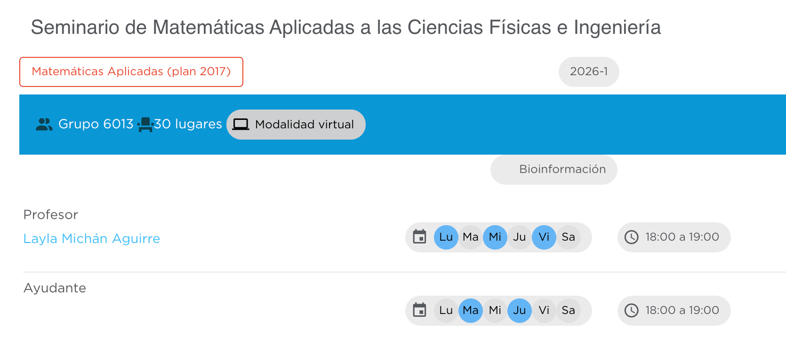The image size is (786, 345).
Task: Click the clock icon in the Ayudante schedule
Action: (631, 310)
